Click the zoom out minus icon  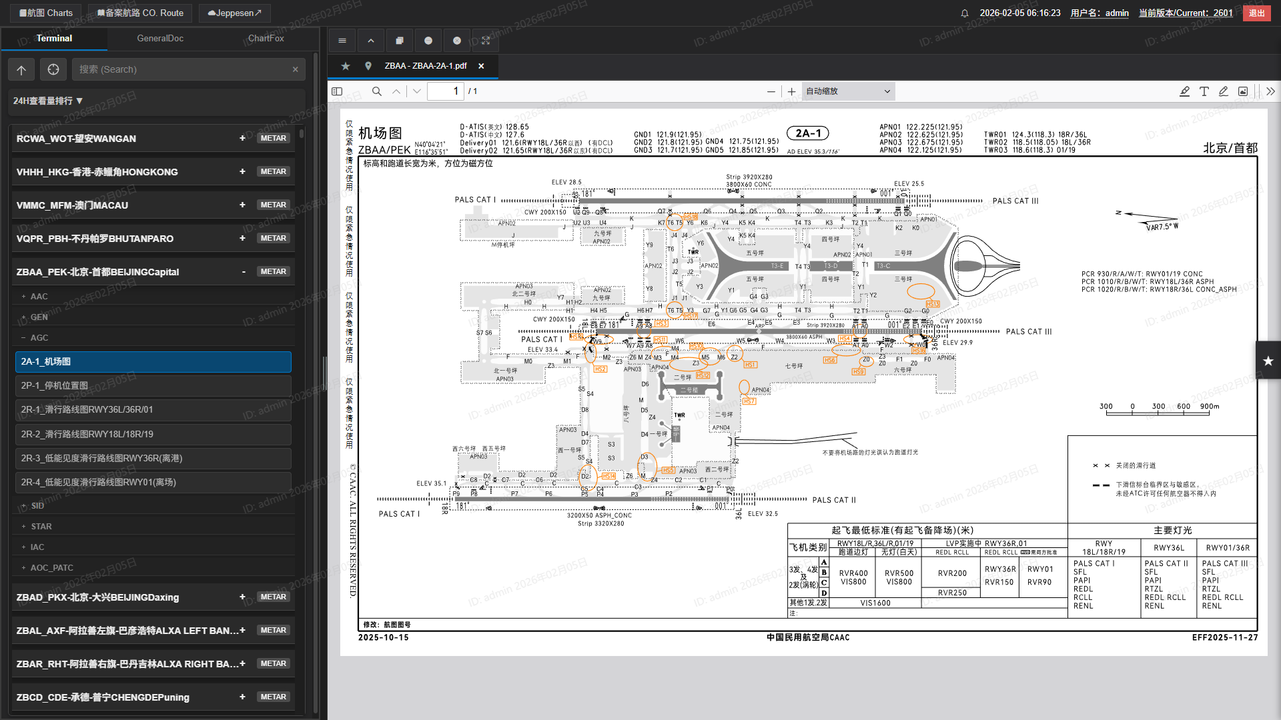point(771,91)
